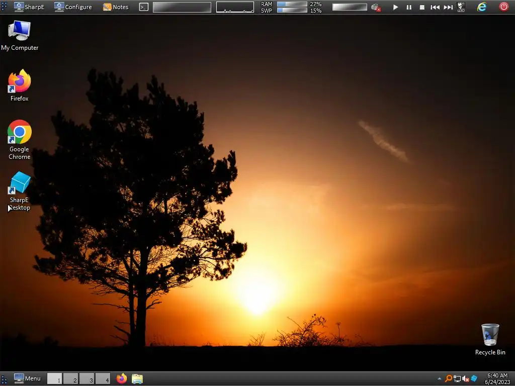Skip to previous track

[x=435, y=7]
